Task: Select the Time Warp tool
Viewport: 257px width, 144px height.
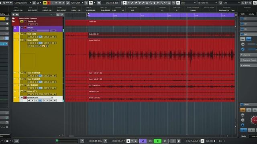Action: [x=158, y=3]
